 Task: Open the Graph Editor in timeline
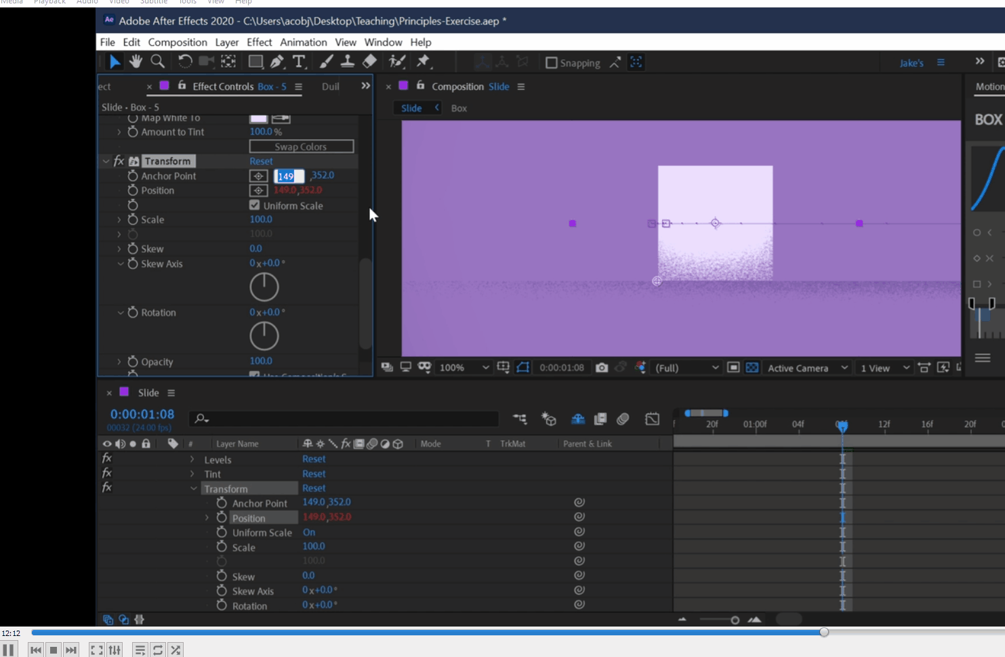[653, 419]
